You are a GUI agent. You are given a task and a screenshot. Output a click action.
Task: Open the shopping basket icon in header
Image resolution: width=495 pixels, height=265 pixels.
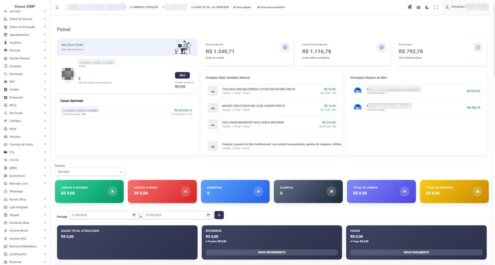coord(419,7)
